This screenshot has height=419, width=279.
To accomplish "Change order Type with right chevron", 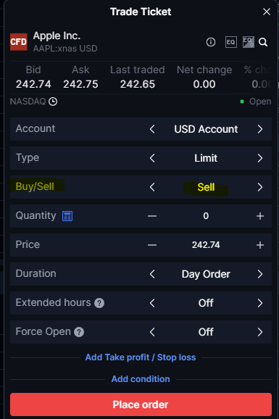I will pyautogui.click(x=260, y=158).
